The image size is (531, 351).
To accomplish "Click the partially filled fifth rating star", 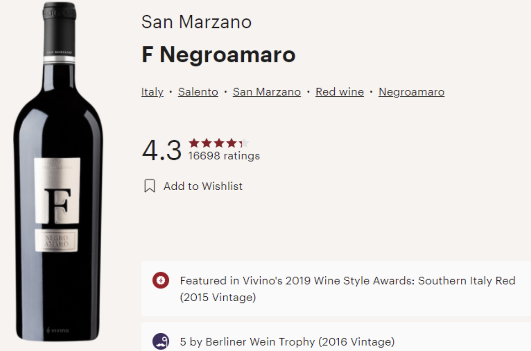I will tap(244, 143).
